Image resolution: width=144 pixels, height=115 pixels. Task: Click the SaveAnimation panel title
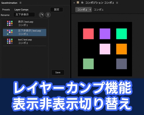tap(9, 3)
